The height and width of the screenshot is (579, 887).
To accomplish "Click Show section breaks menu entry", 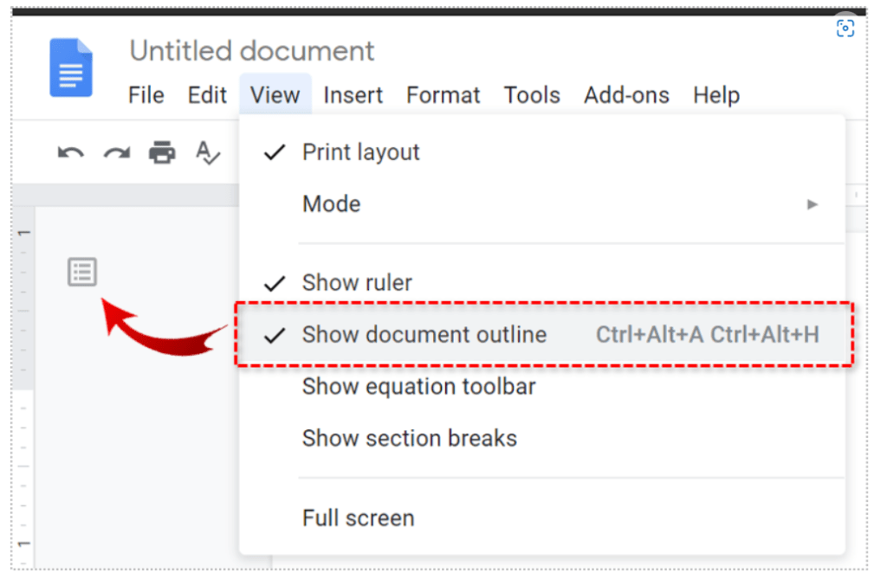I will click(x=409, y=439).
